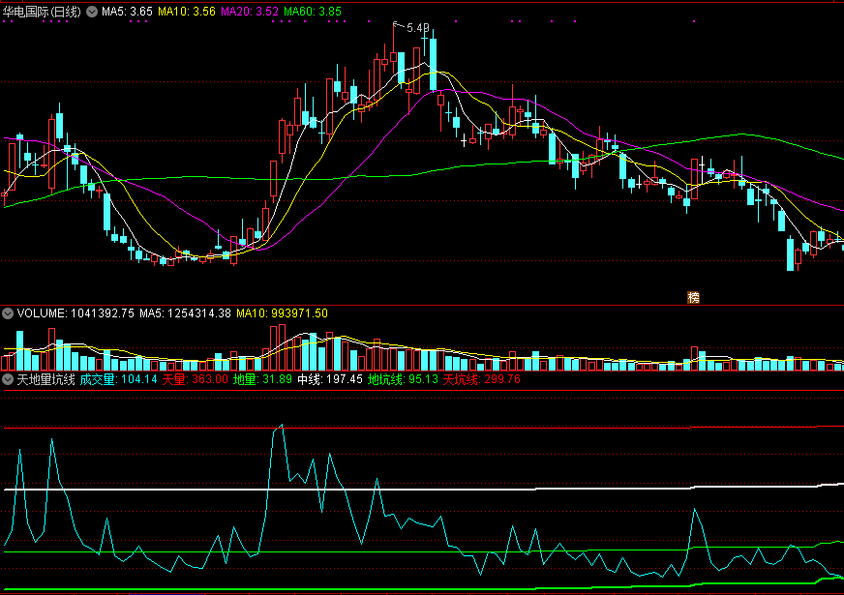Click the MA60: 3.85 moving average label

click(x=313, y=12)
